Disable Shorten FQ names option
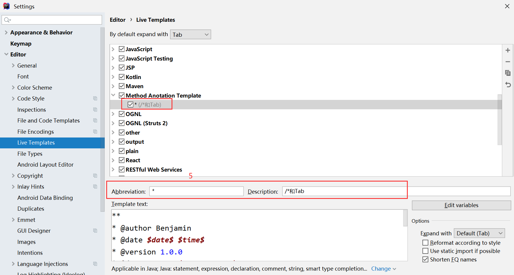Screen dimensions: 514x275 (425, 259)
